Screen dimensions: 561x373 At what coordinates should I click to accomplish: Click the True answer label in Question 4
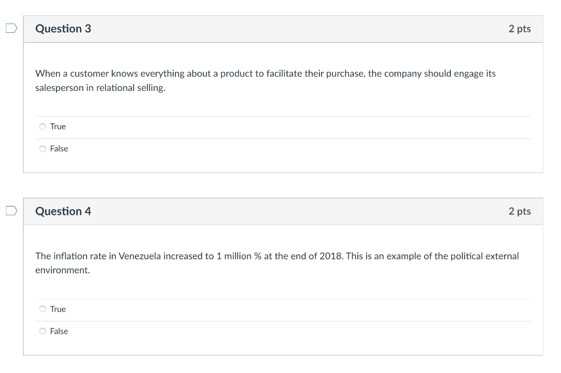click(57, 308)
